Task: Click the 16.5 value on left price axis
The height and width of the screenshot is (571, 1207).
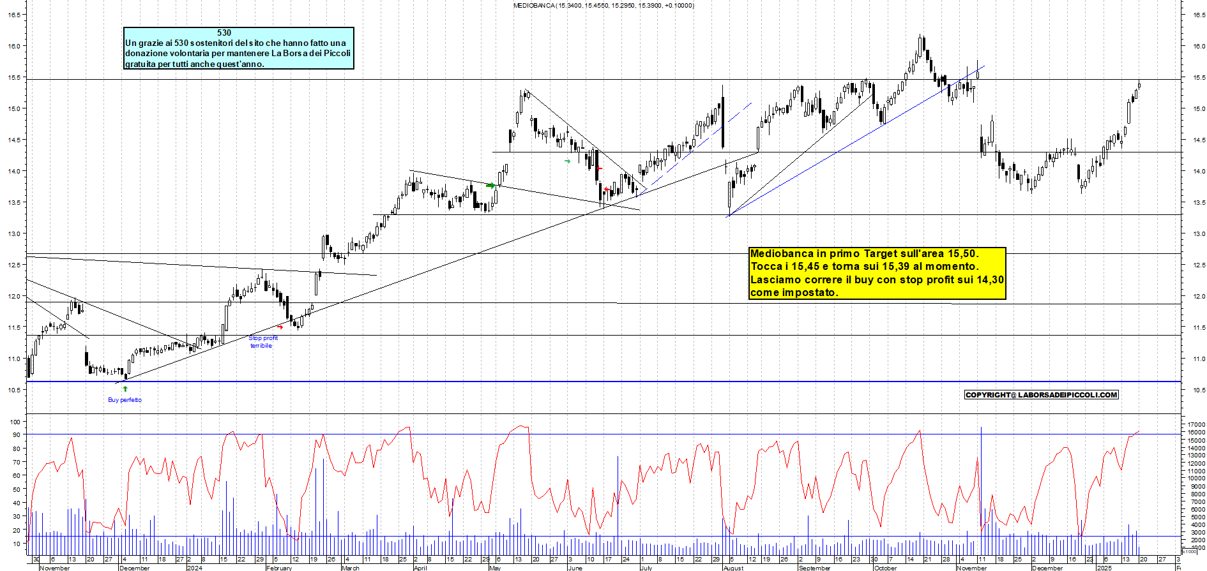Action: [x=13, y=15]
